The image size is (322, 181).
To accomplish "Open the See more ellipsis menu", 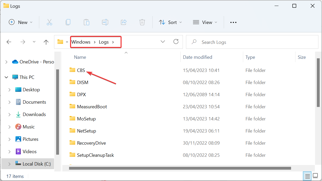I will (233, 22).
